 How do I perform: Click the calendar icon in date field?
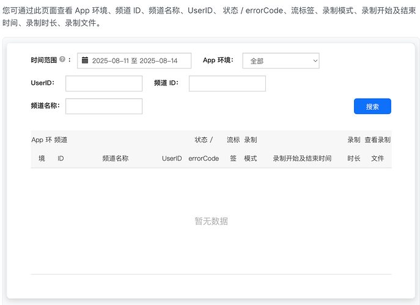pos(85,60)
